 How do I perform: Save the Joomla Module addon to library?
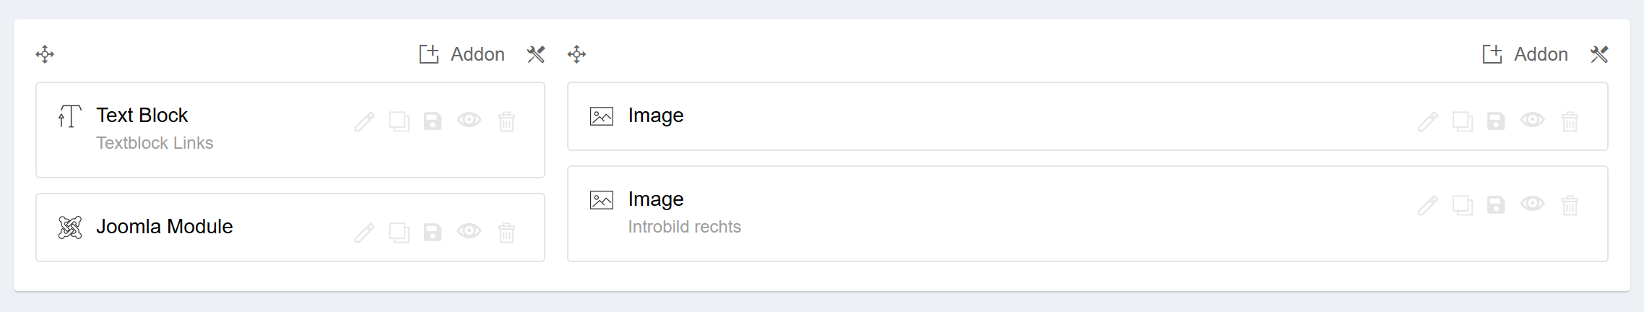(x=433, y=233)
